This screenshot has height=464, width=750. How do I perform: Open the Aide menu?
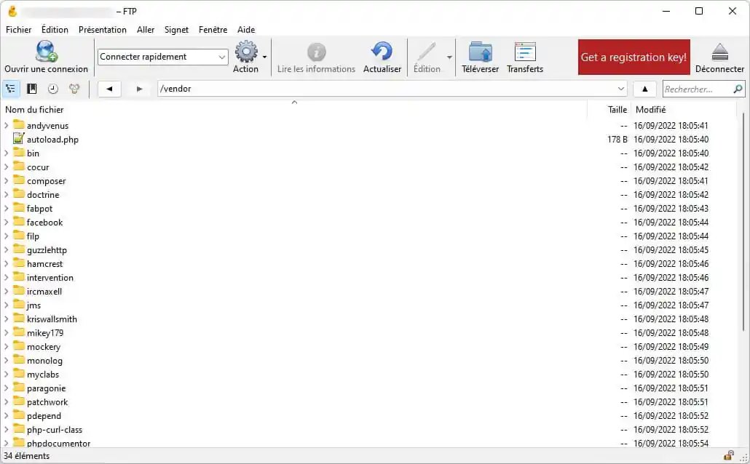coord(246,30)
